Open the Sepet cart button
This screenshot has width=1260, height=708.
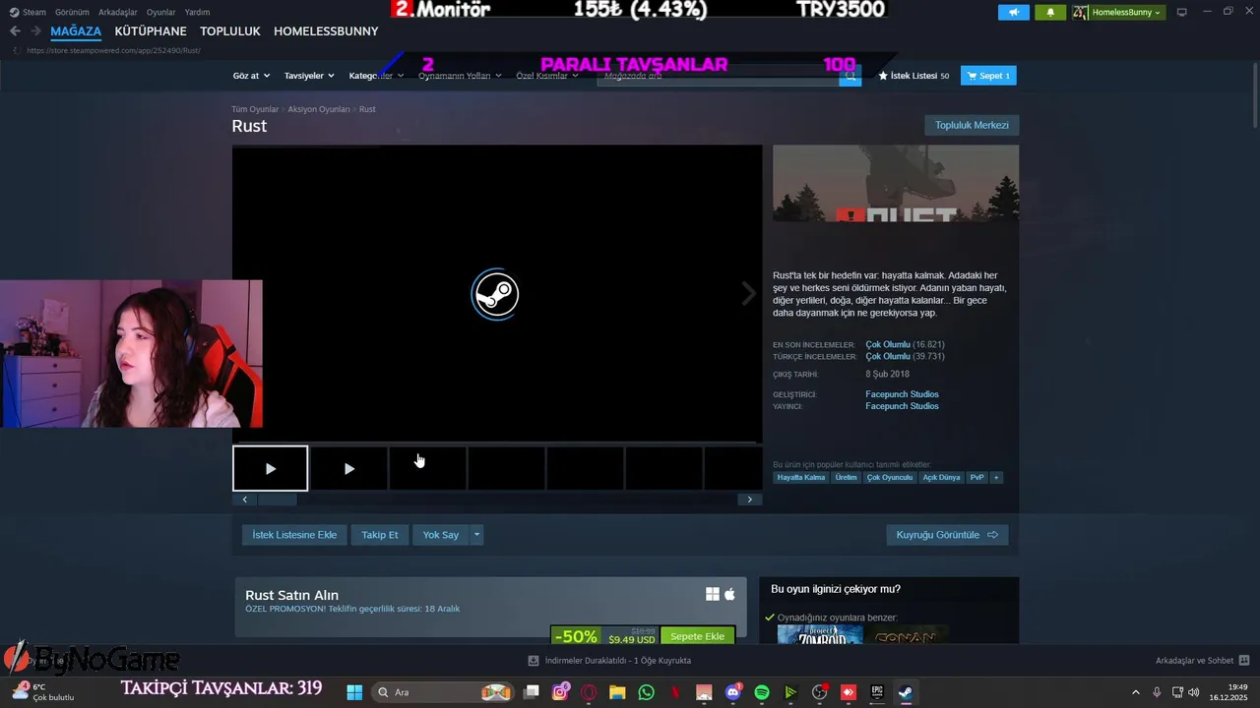[988, 76]
